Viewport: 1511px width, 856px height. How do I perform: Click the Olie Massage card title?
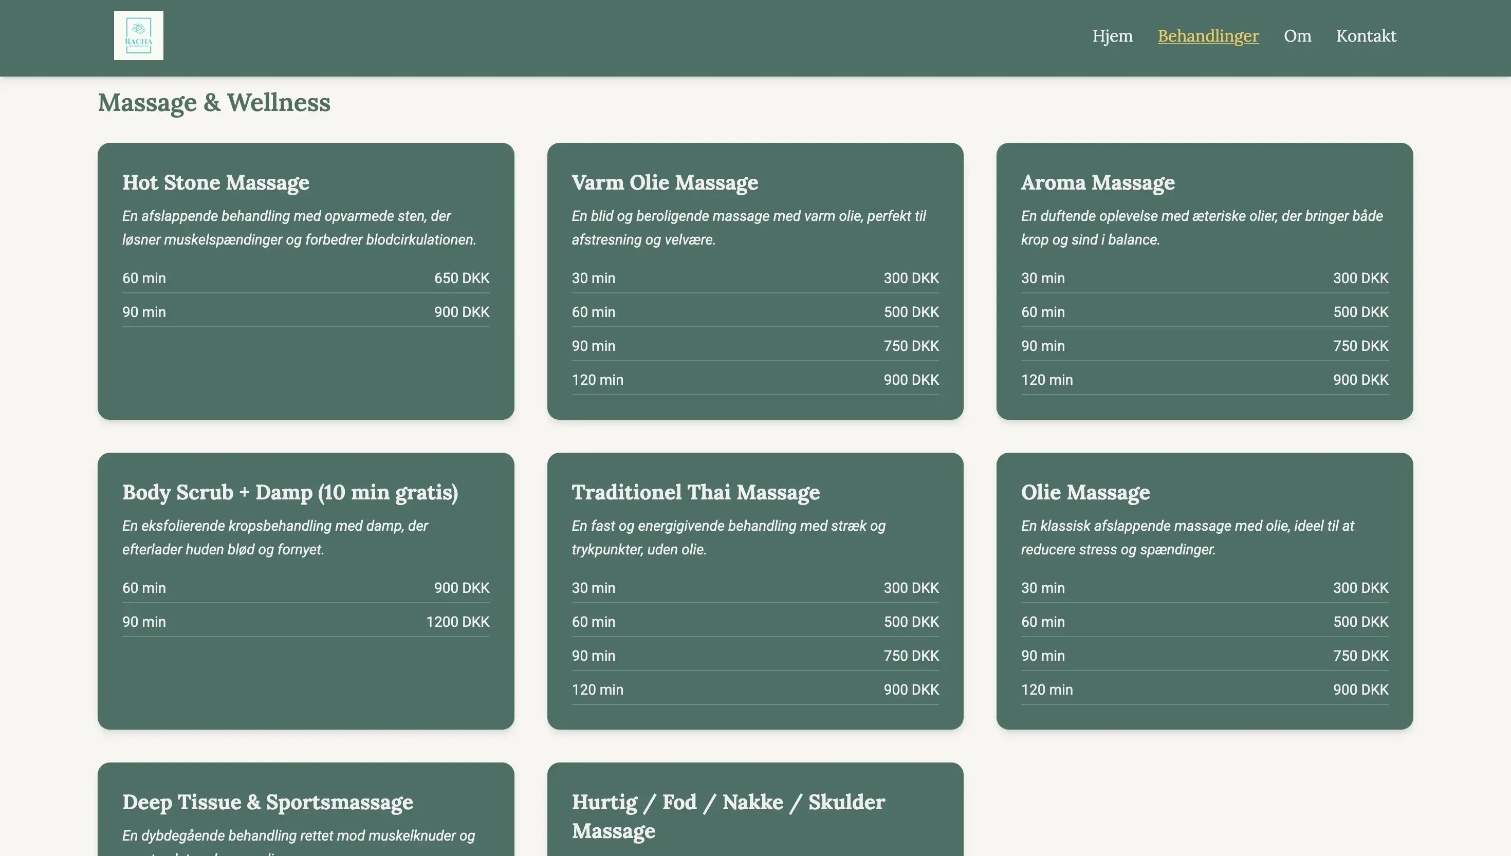click(x=1085, y=492)
